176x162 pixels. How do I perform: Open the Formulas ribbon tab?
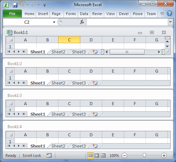pos(71,14)
